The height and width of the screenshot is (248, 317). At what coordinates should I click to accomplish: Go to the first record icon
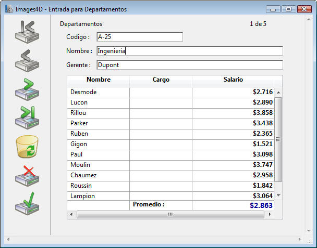27,32
